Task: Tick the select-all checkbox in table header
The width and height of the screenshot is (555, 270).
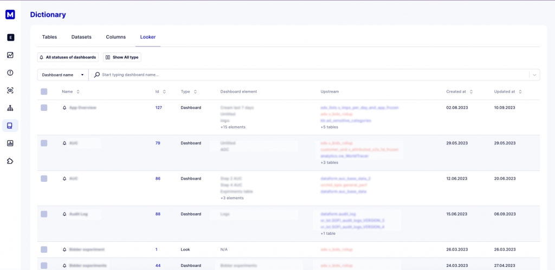Action: coord(44,92)
